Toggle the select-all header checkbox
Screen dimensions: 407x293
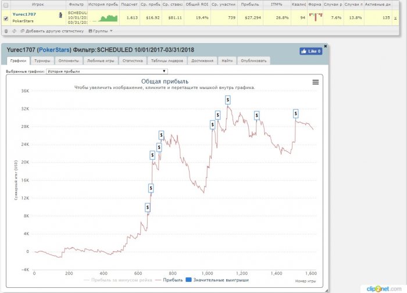6,5
